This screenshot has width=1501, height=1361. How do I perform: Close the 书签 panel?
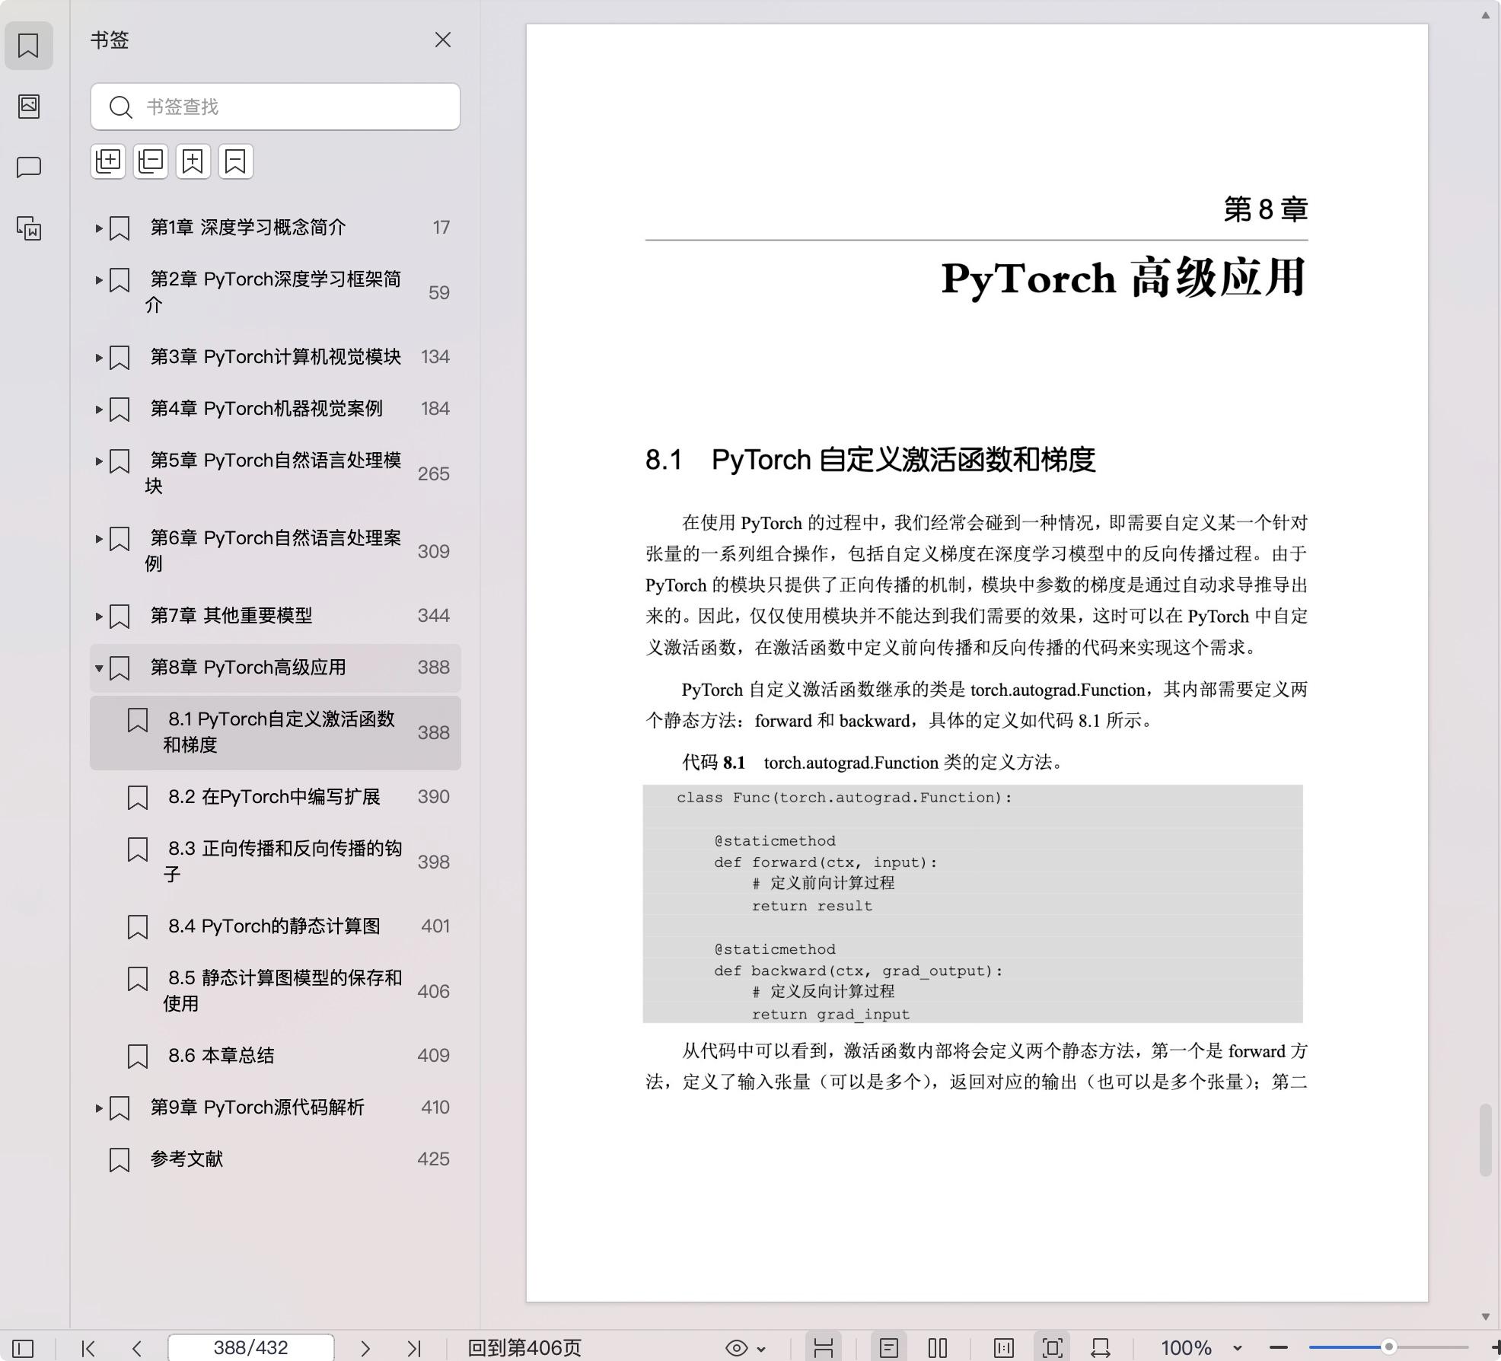pyautogui.click(x=442, y=40)
